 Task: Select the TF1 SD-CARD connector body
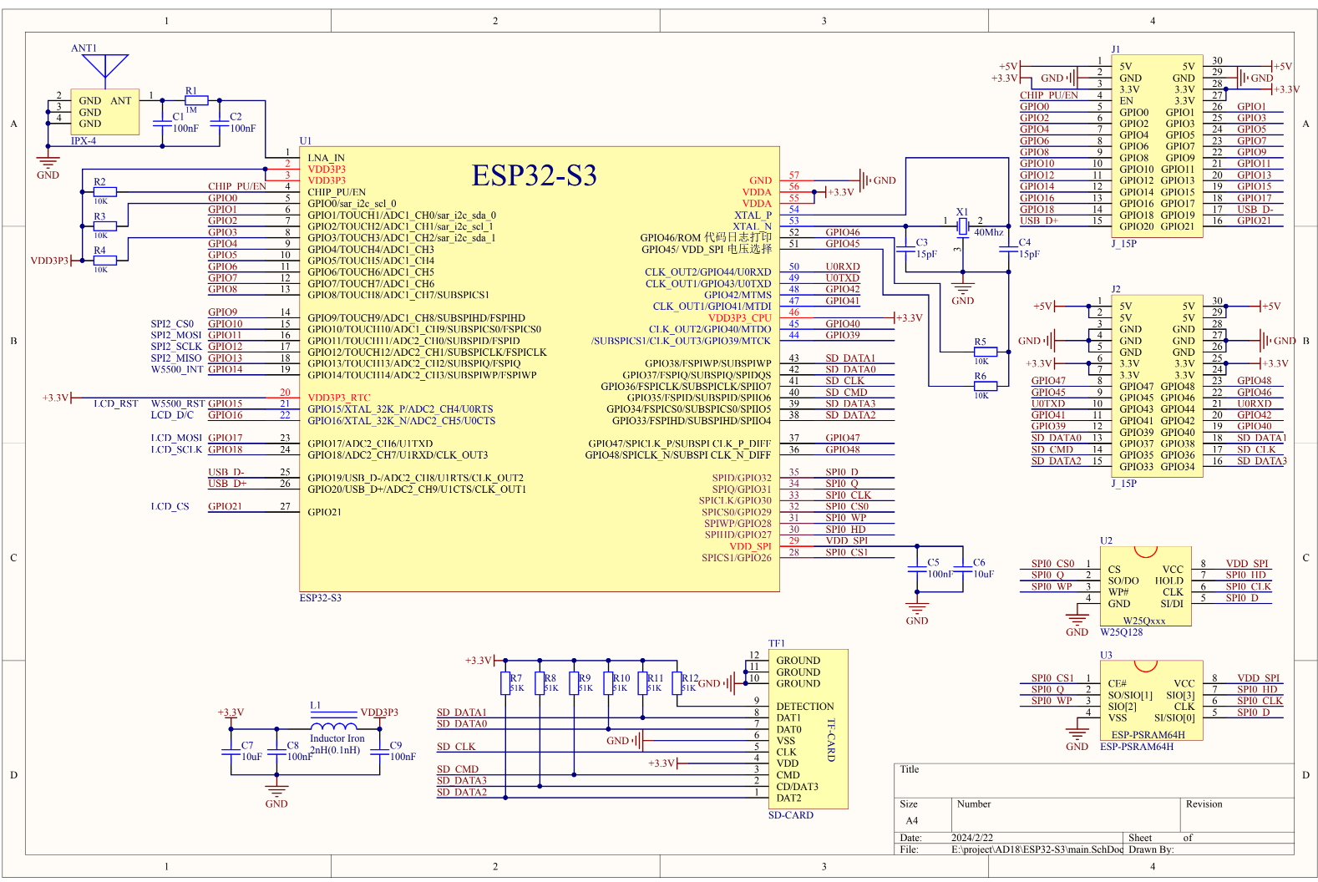[809, 729]
